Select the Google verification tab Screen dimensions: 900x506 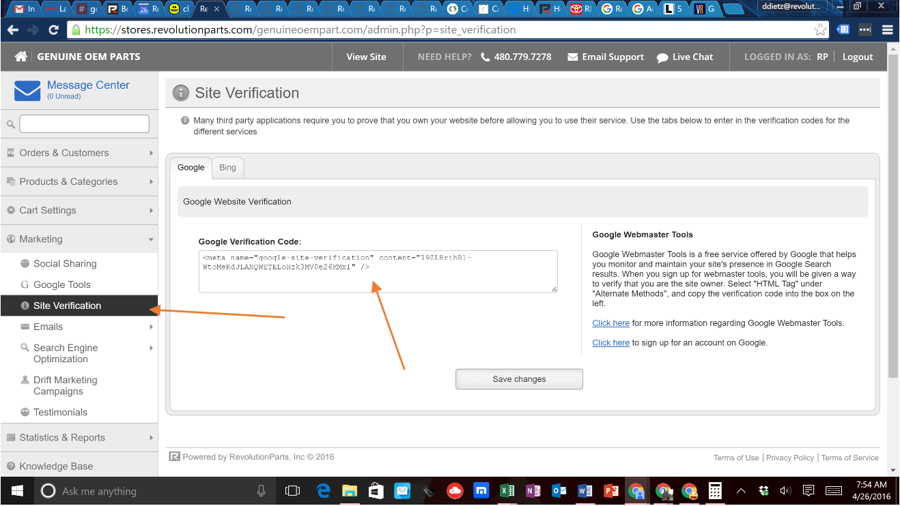(191, 168)
